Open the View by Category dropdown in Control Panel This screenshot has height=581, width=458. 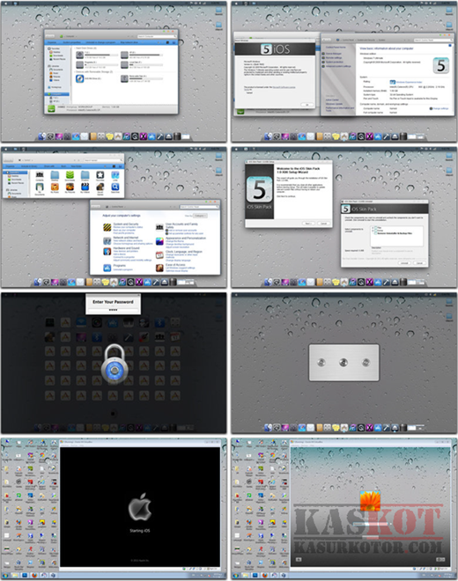tap(200, 216)
